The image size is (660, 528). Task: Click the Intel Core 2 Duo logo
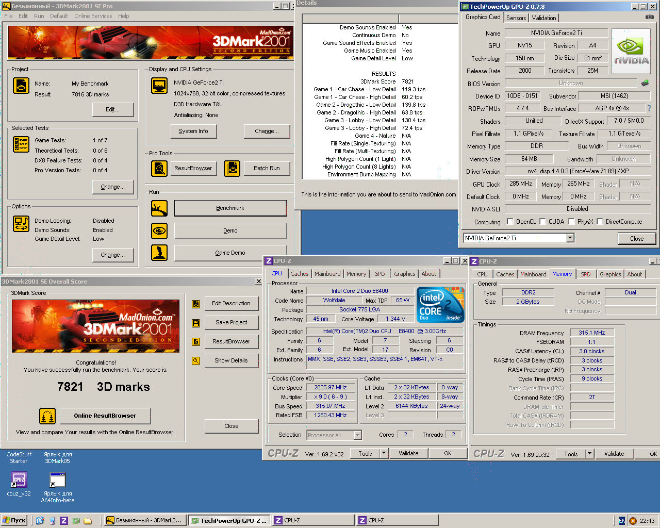coord(441,305)
